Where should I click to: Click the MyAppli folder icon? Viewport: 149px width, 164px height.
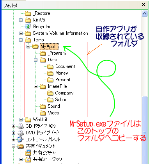tap(35, 46)
